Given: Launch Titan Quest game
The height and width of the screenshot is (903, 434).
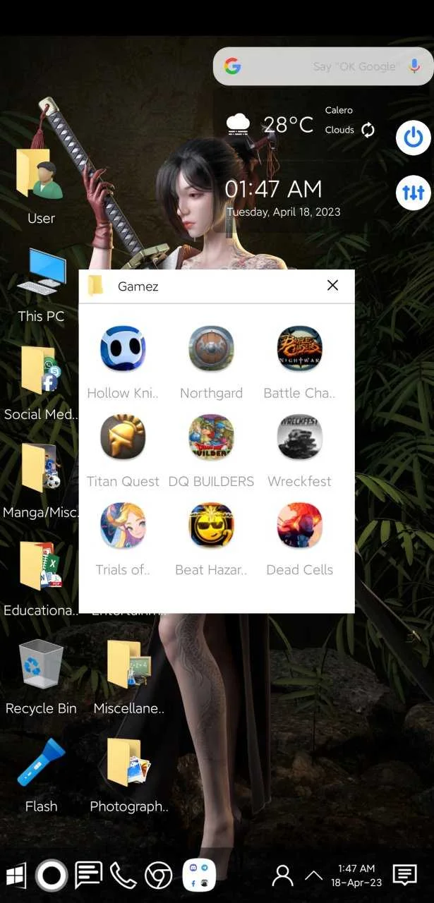Looking at the screenshot, I should click(x=123, y=437).
